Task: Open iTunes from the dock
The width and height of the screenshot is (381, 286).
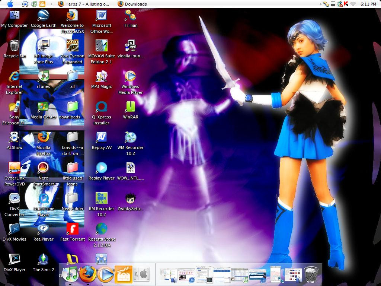Action: click(70, 274)
